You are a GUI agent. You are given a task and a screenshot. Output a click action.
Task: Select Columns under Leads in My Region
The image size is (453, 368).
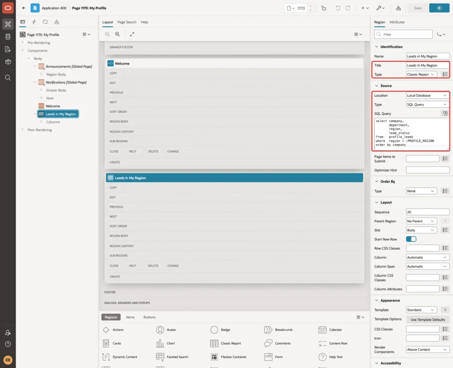(x=53, y=122)
